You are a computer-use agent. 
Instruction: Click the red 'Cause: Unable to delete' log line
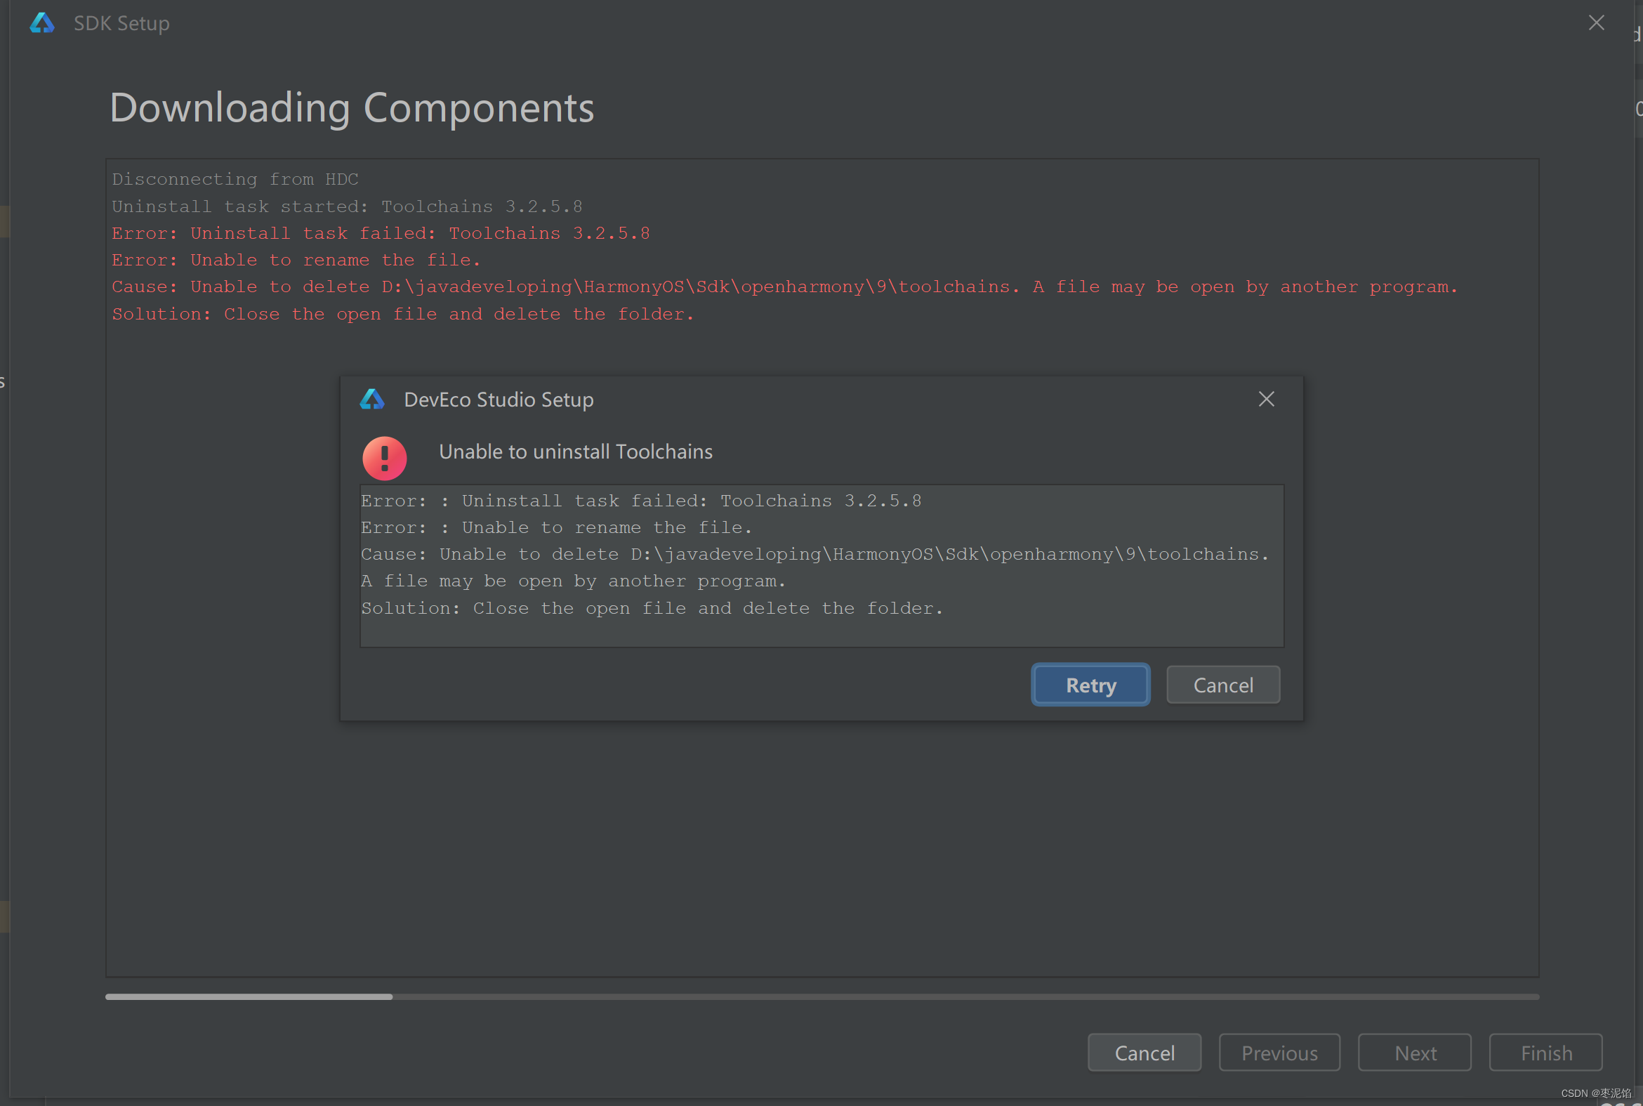(x=784, y=287)
